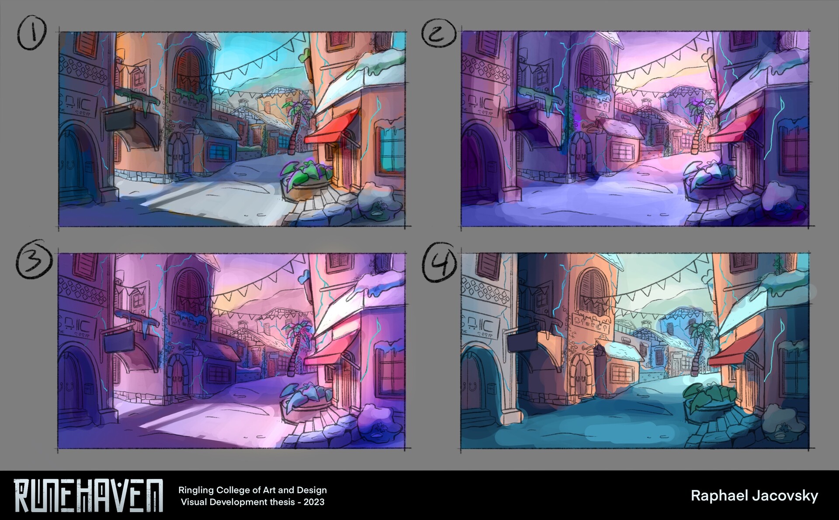Click the red awning in study 4

(735, 352)
